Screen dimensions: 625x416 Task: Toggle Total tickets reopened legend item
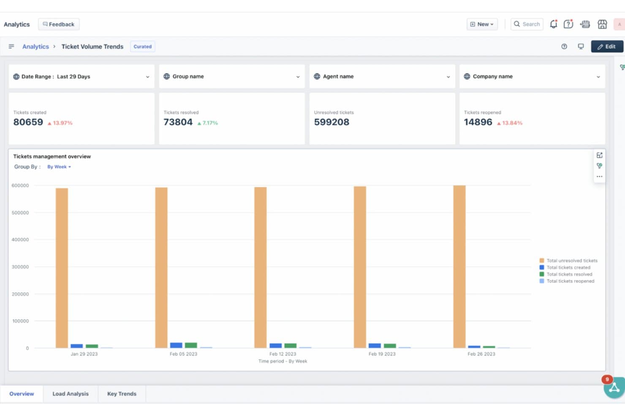coord(567,281)
